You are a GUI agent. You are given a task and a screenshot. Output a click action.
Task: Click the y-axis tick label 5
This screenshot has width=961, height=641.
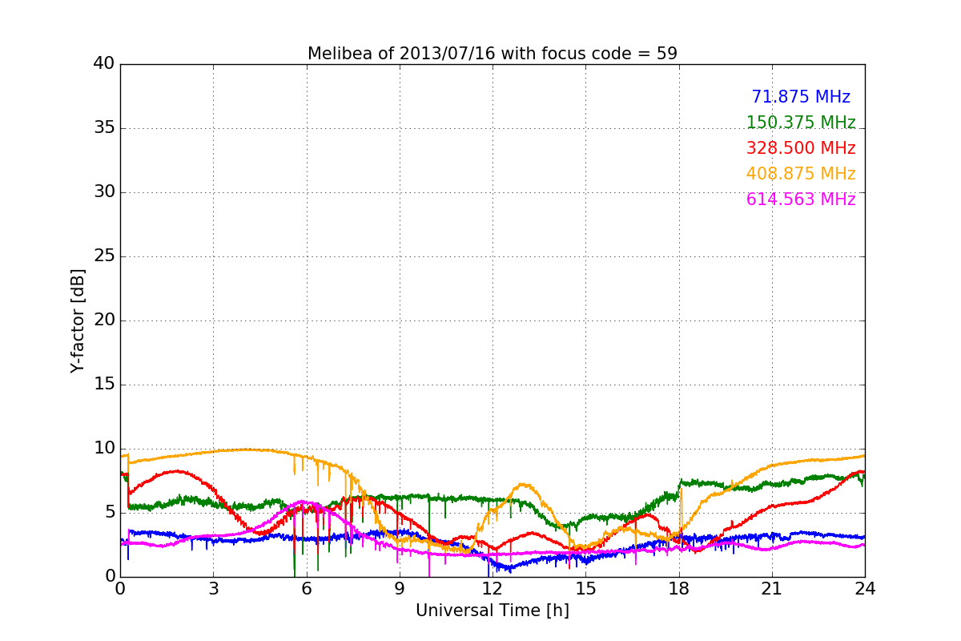pyautogui.click(x=109, y=513)
